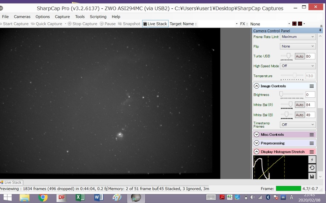
Task: Click the lightning bolt auto-stretch icon
Action: pyautogui.click(x=312, y=159)
